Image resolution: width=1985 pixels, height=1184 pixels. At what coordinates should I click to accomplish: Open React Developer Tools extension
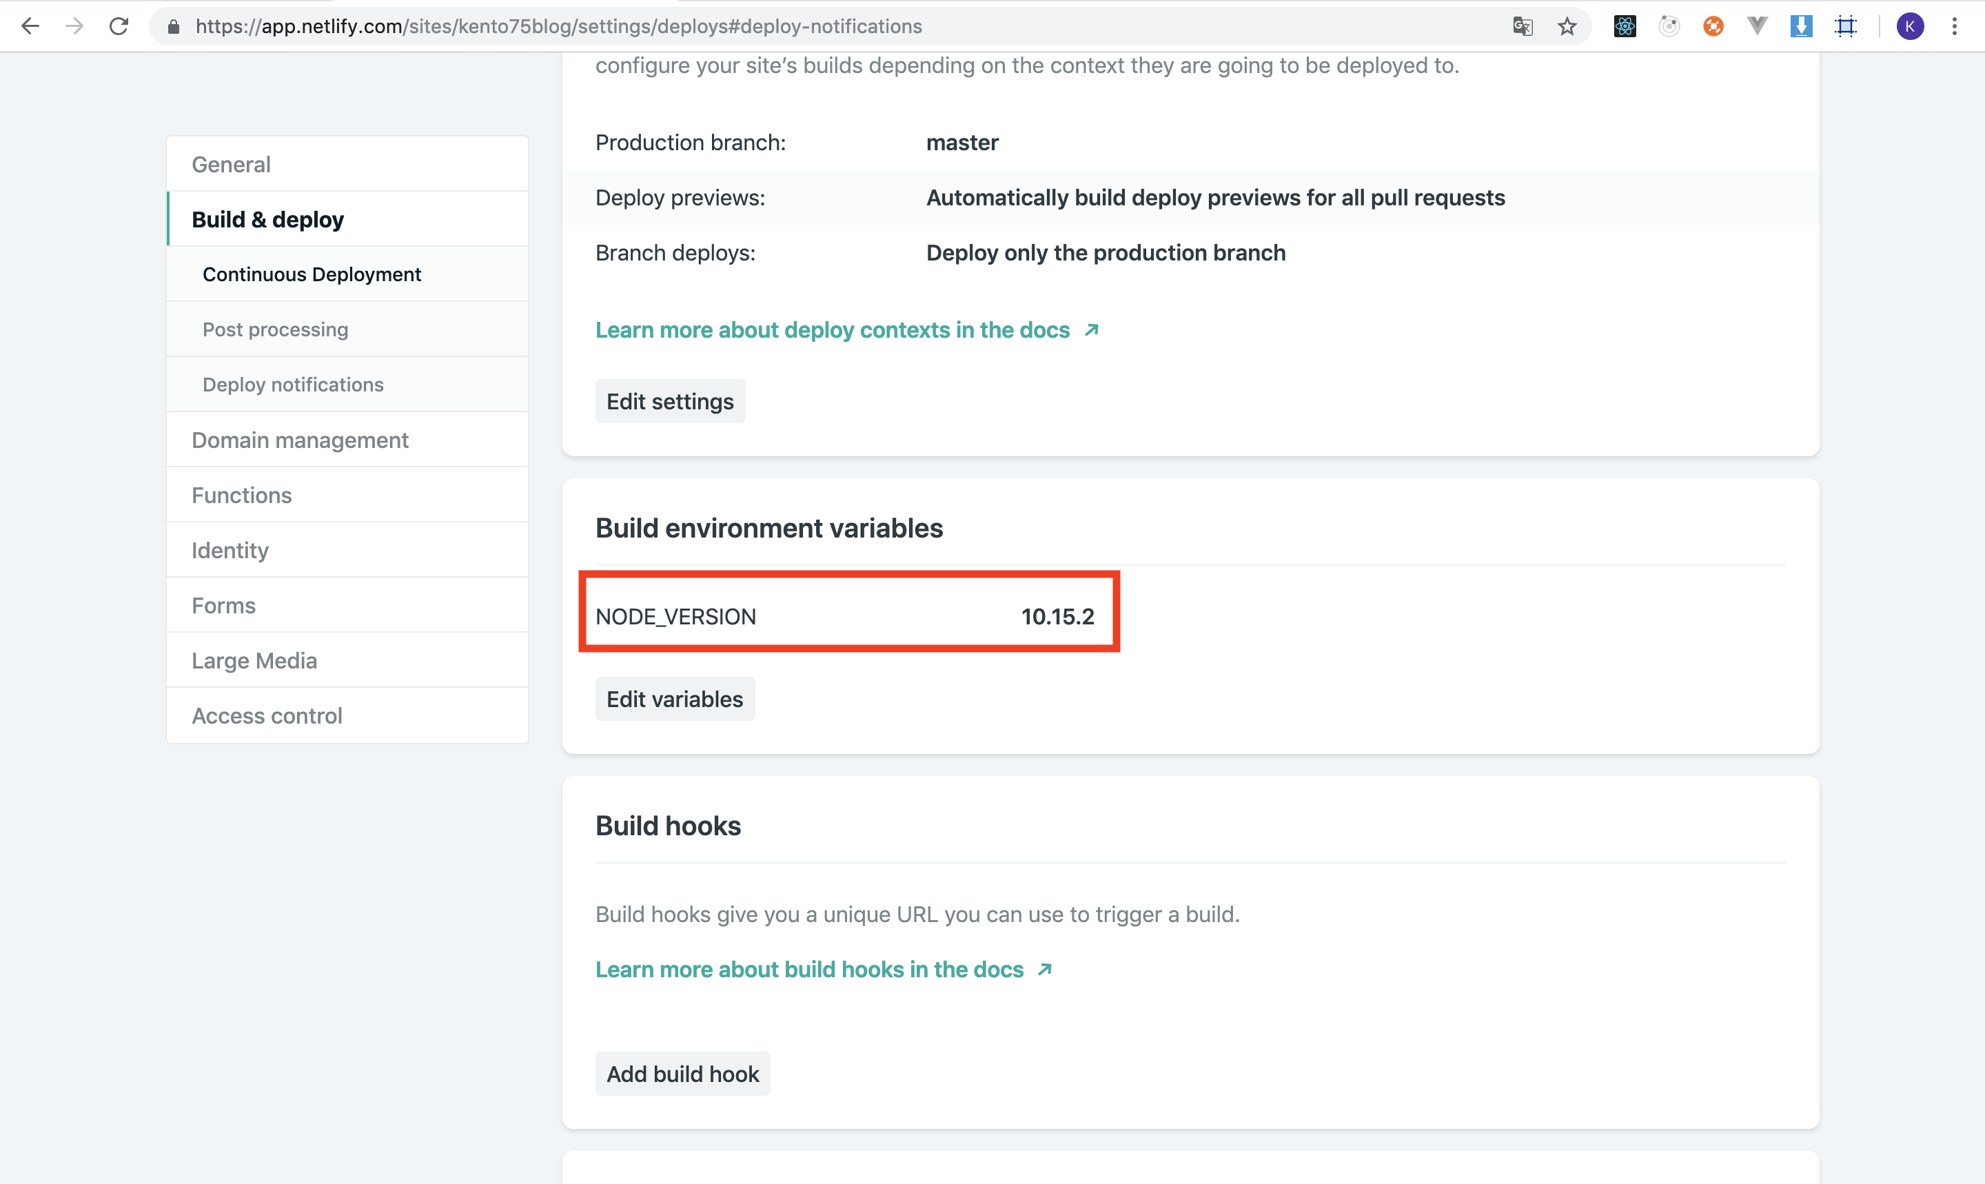tap(1625, 26)
